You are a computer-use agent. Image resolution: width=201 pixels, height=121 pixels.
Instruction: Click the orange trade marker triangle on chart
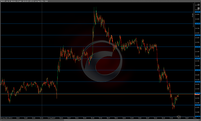pos(112,35)
